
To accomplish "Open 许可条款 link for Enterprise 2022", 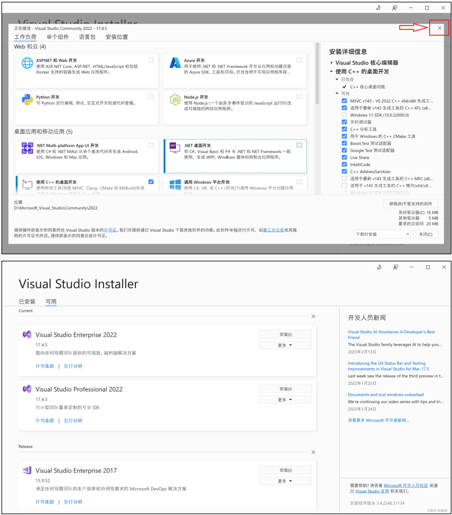I will (45, 366).
